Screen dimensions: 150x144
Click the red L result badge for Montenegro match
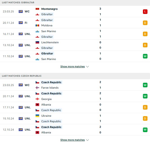coord(145,12)
